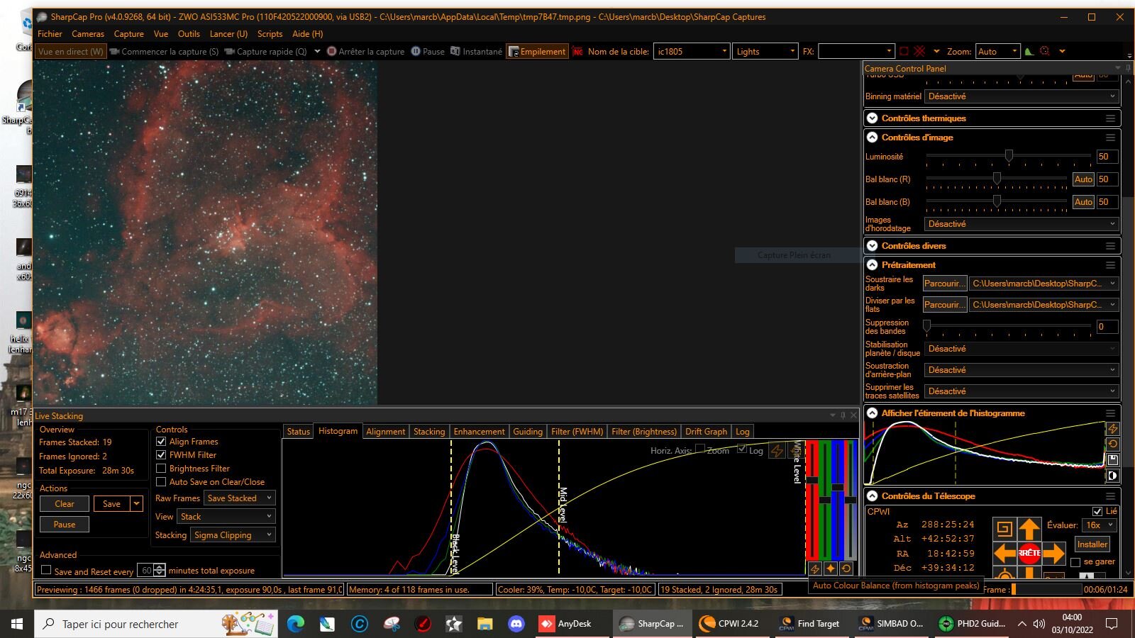Open PHD2 Guiding from the taskbar
The image size is (1135, 638).
tap(972, 624)
